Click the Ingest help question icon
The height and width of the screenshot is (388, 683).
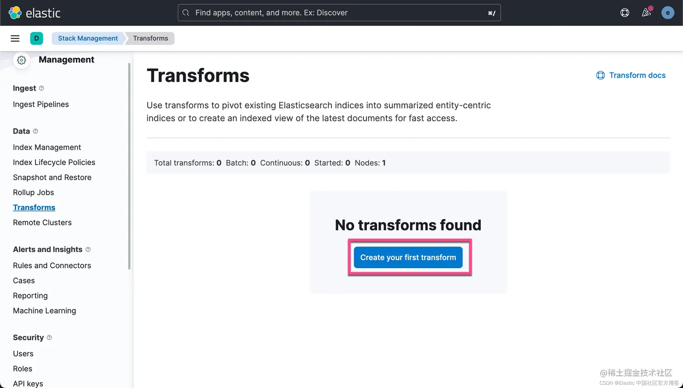point(42,88)
